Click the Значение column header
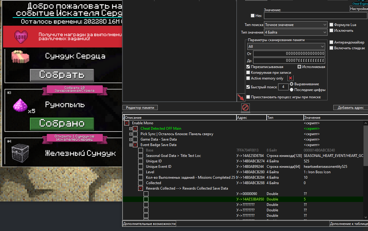The image size is (368, 231). tap(335, 117)
